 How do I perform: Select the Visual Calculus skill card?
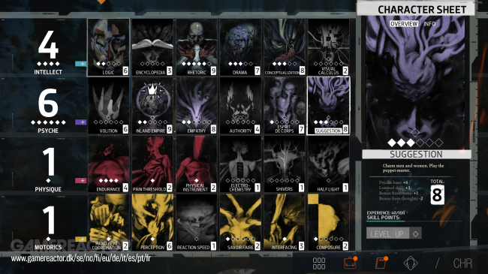tap(328, 47)
